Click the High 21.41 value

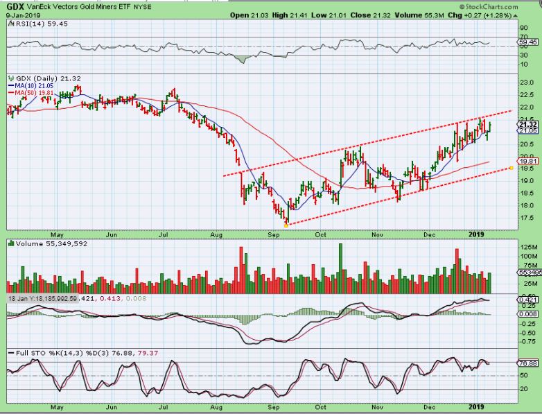pos(288,15)
